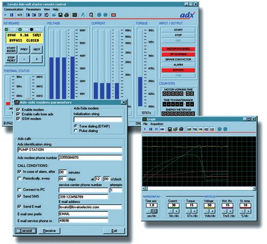Screen dimensions: 267x244
Task: Click the E-mail address input field
Action: [90, 207]
